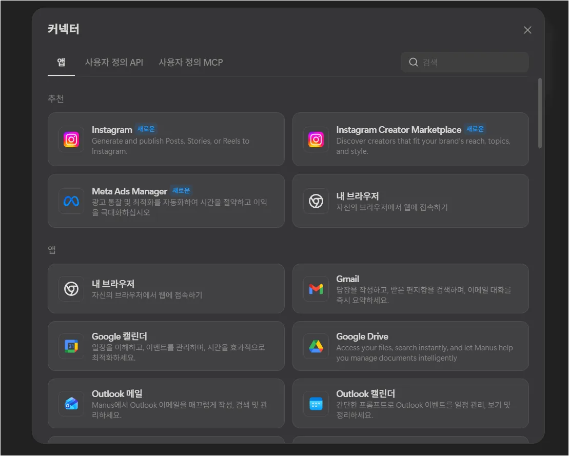
Task: Click the 추천 section heading
Action: (x=56, y=98)
